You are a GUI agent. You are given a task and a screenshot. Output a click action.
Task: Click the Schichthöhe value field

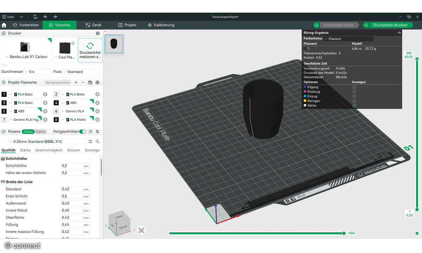point(75,166)
